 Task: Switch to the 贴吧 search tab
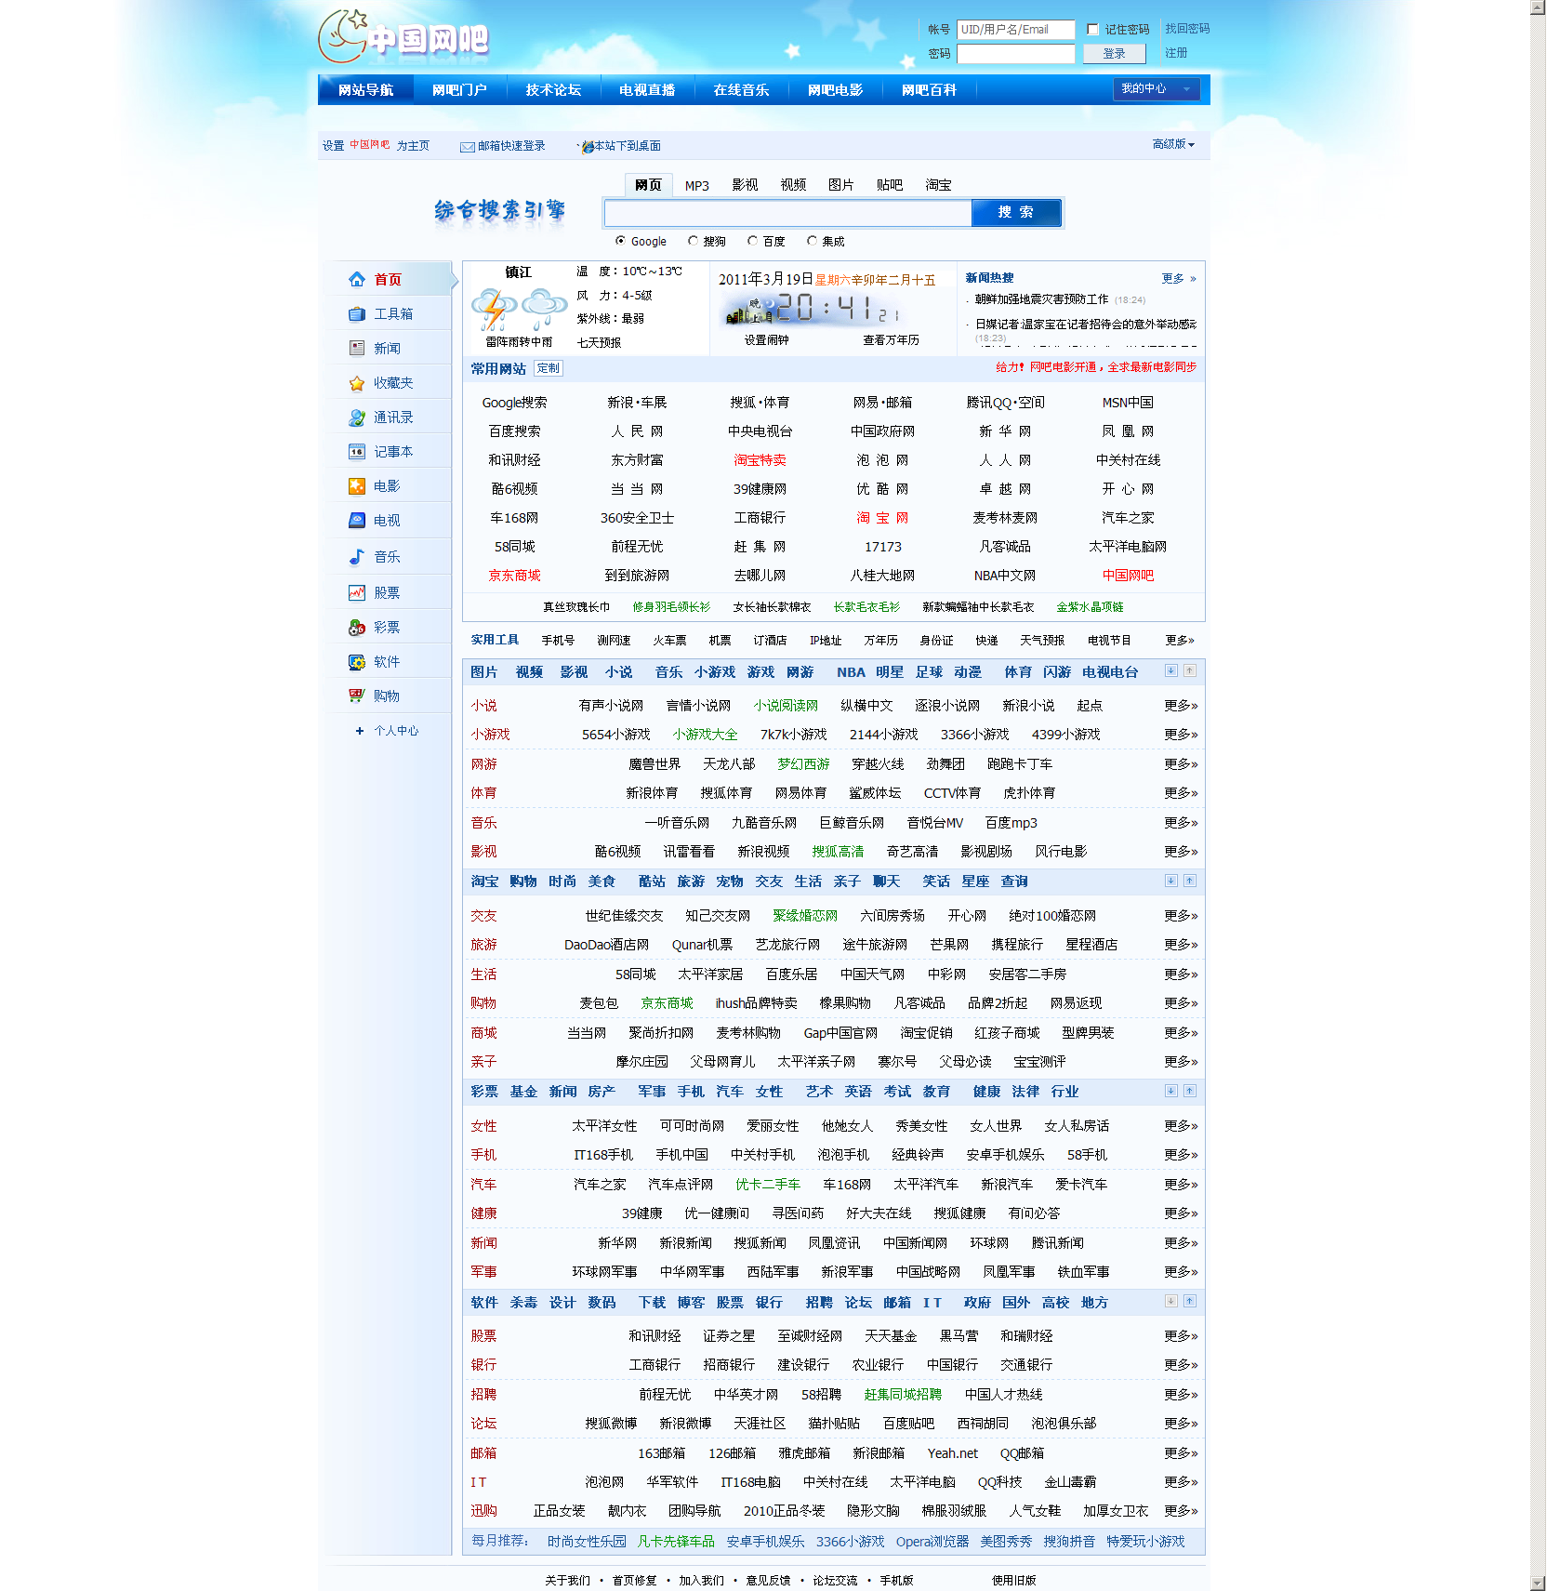click(x=890, y=185)
